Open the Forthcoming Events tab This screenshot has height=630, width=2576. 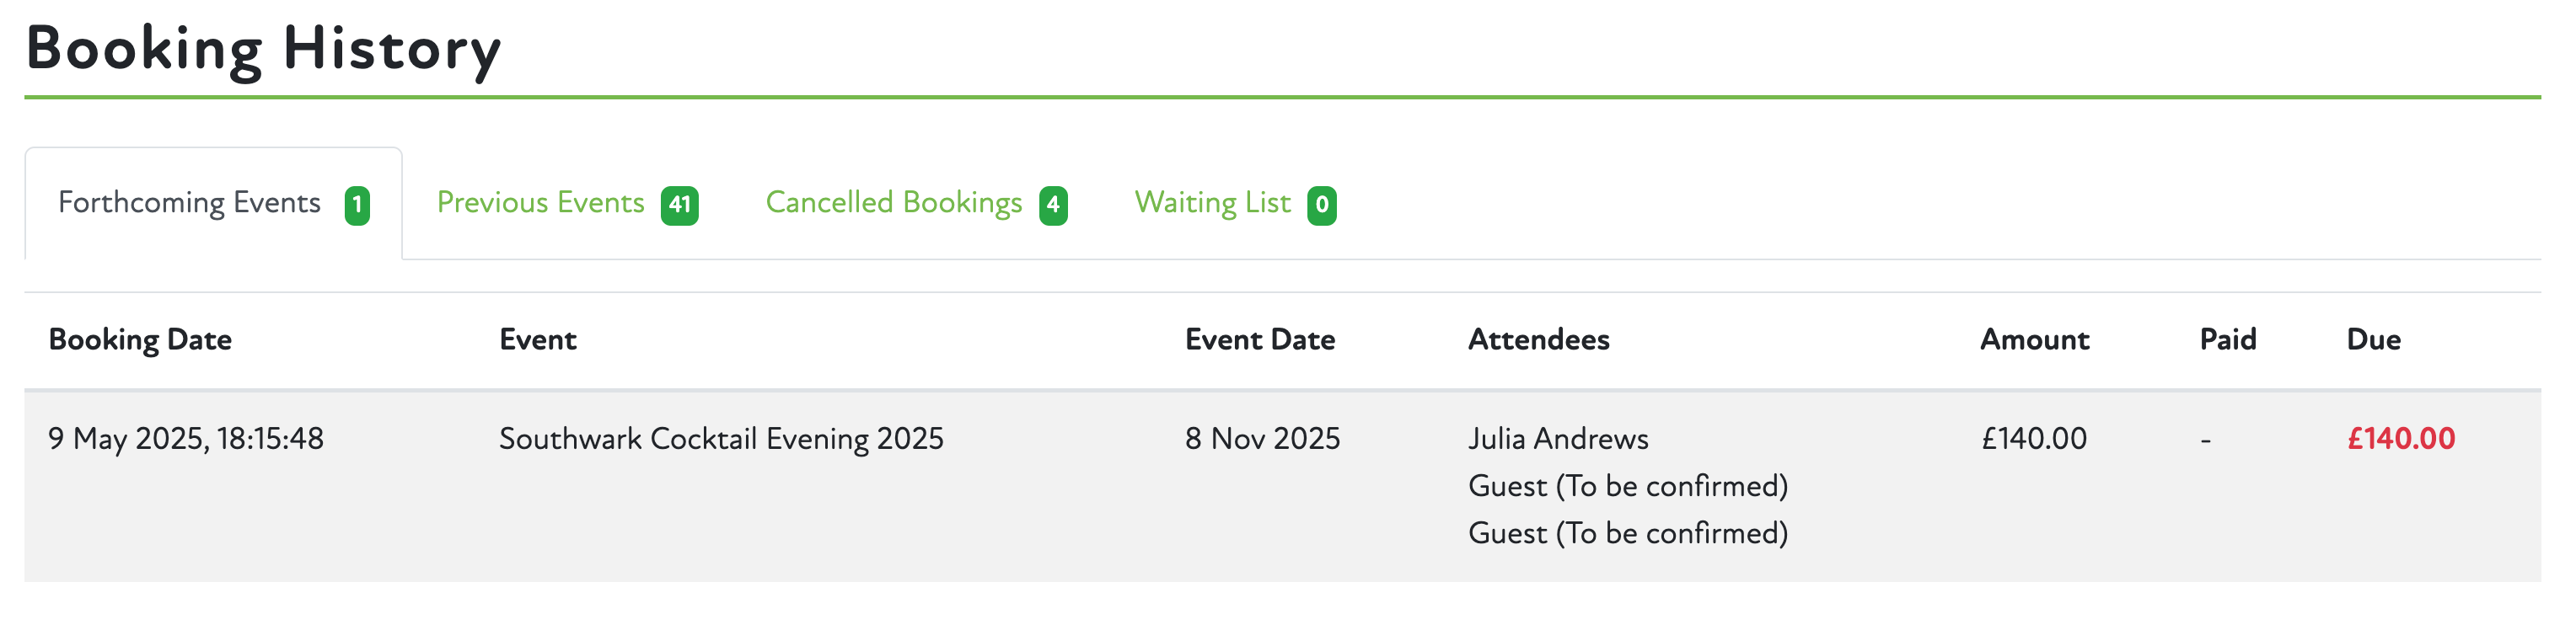pyautogui.click(x=190, y=204)
